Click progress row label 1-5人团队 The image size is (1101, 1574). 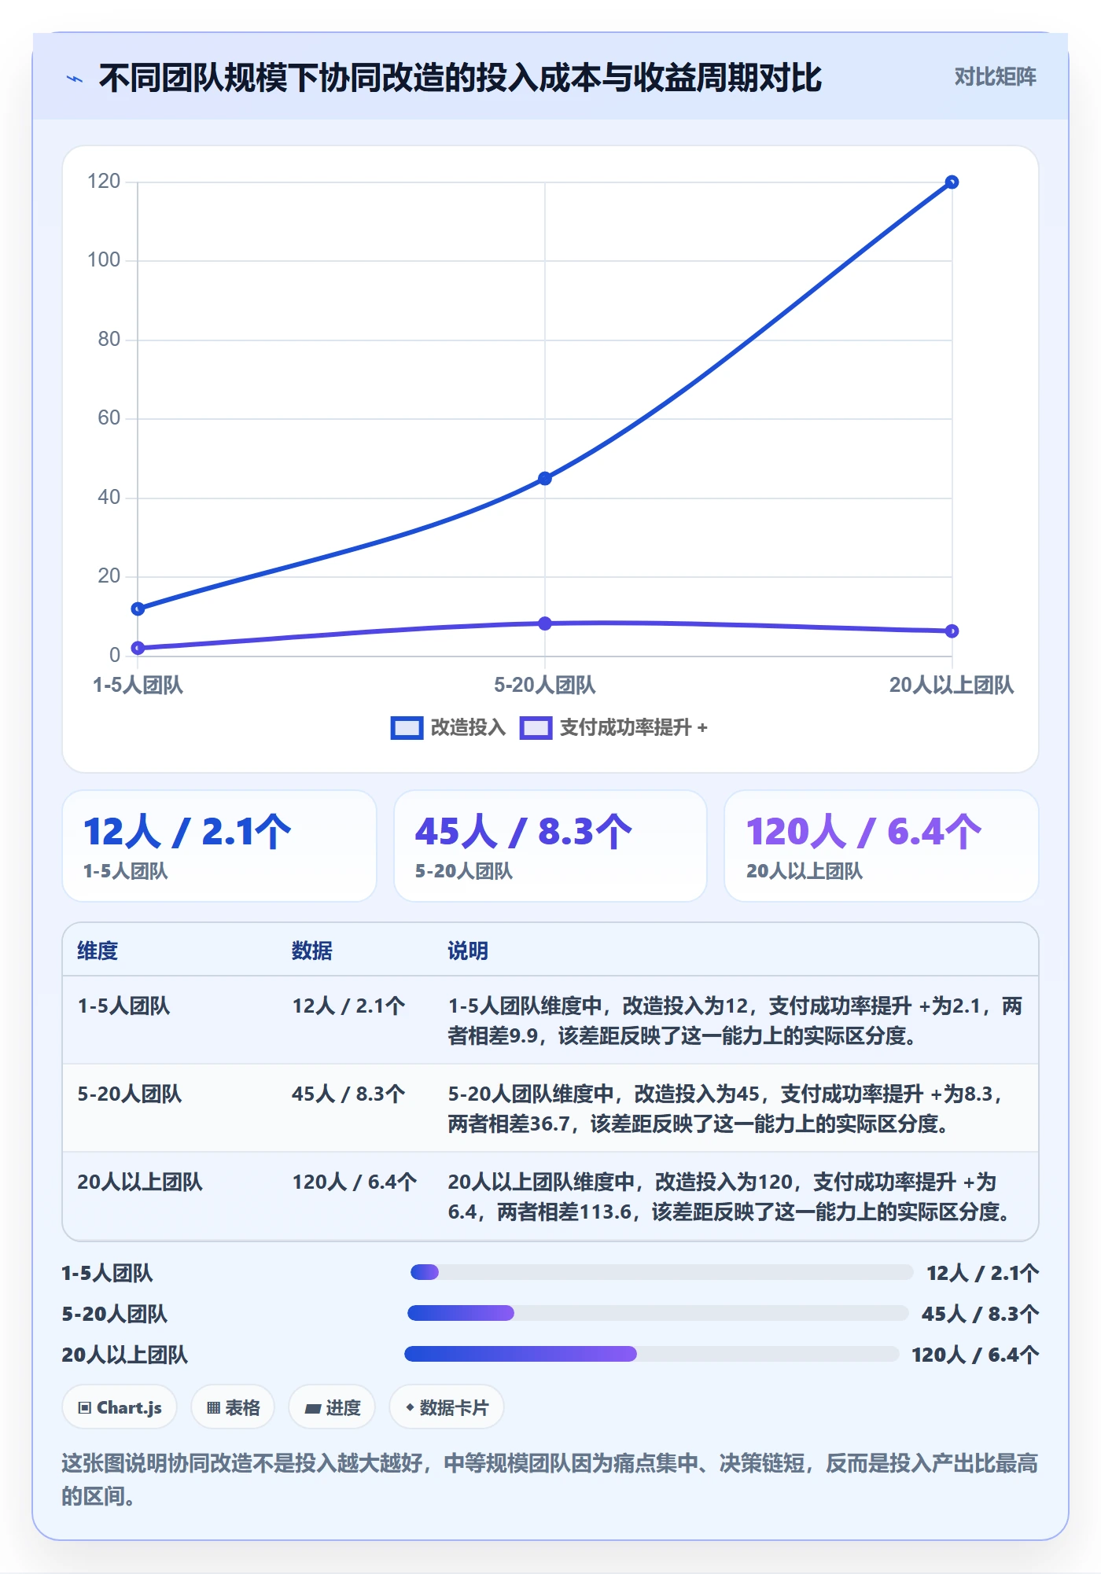[107, 1273]
